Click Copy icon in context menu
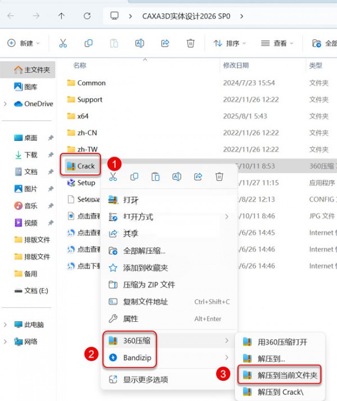337x401 pixels. (x=134, y=177)
